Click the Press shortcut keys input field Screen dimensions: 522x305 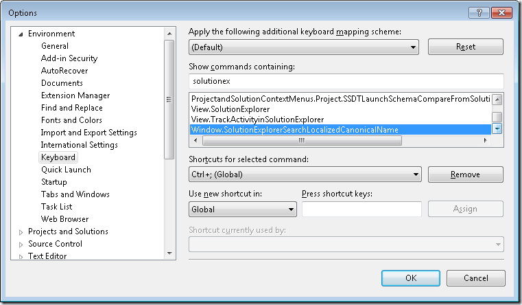click(x=361, y=209)
